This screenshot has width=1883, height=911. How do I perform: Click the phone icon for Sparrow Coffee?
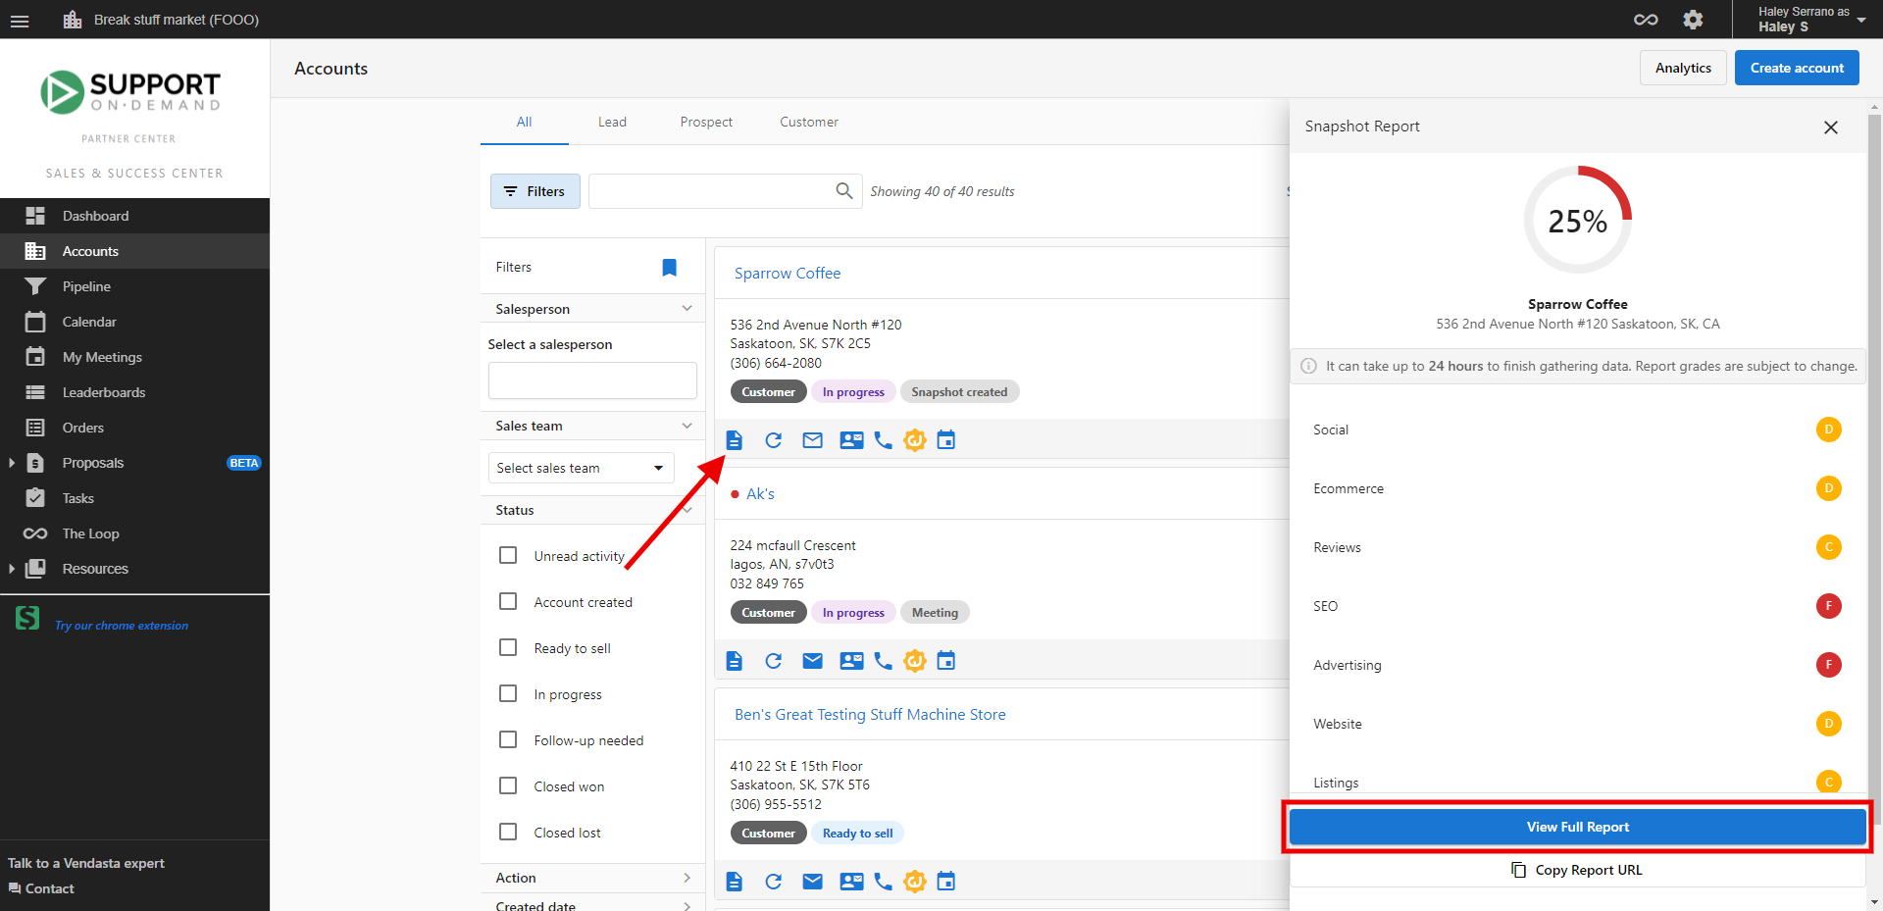coord(883,439)
